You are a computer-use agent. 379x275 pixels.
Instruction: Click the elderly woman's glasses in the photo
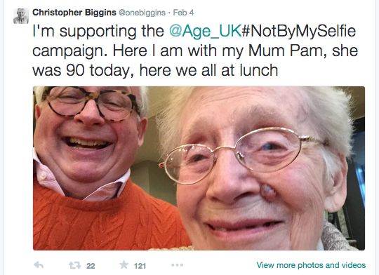pos(241,154)
